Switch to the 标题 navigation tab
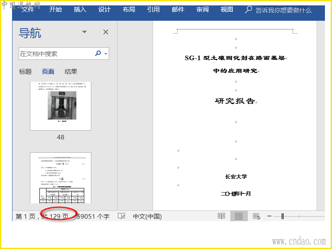 click(25, 71)
